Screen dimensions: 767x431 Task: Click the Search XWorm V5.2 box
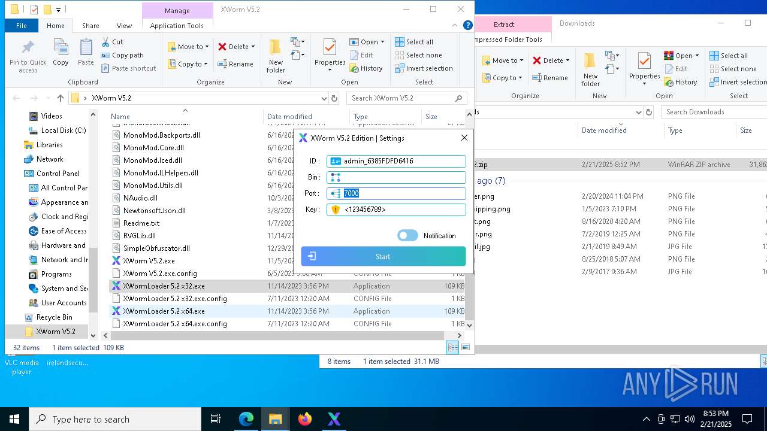click(x=407, y=98)
